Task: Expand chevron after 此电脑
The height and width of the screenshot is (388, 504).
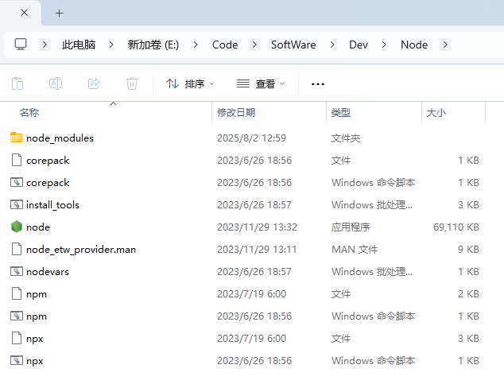Action: [111, 45]
